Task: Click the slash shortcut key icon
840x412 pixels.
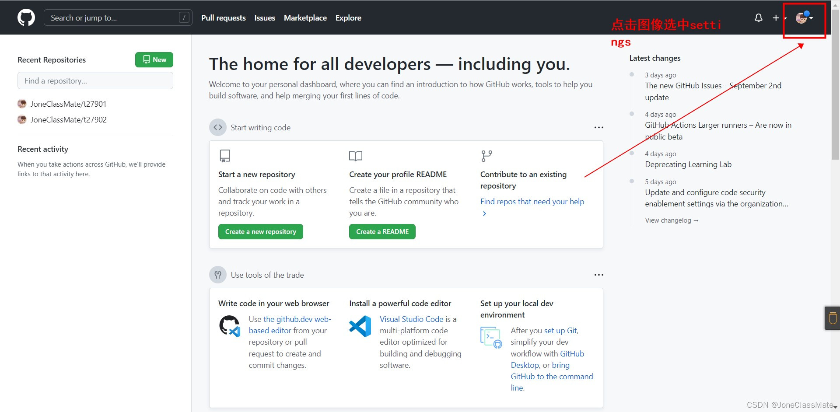Action: pyautogui.click(x=184, y=17)
